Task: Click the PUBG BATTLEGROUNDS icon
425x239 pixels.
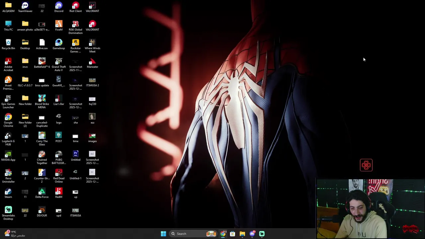Action: 59,158
